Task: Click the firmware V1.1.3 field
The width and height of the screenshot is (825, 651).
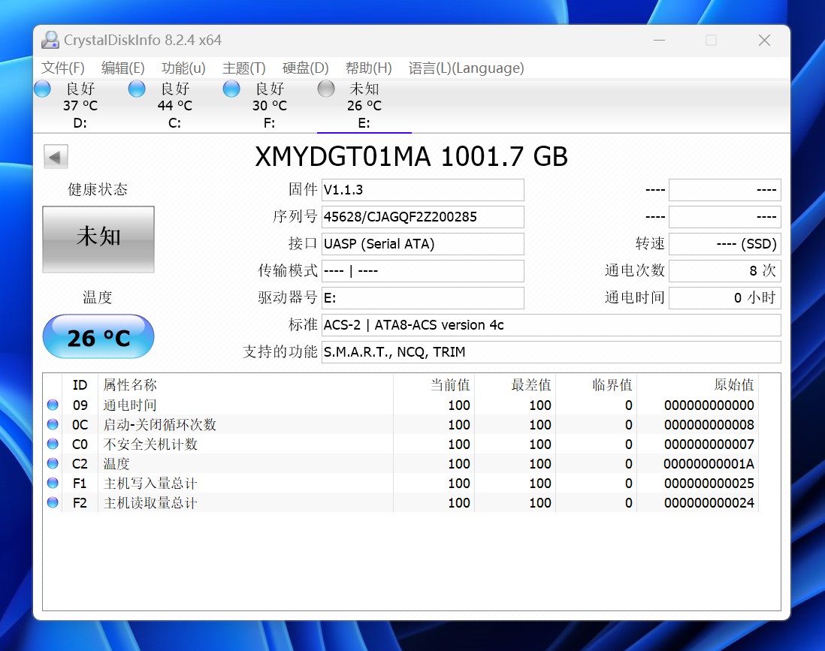Action: (x=422, y=190)
